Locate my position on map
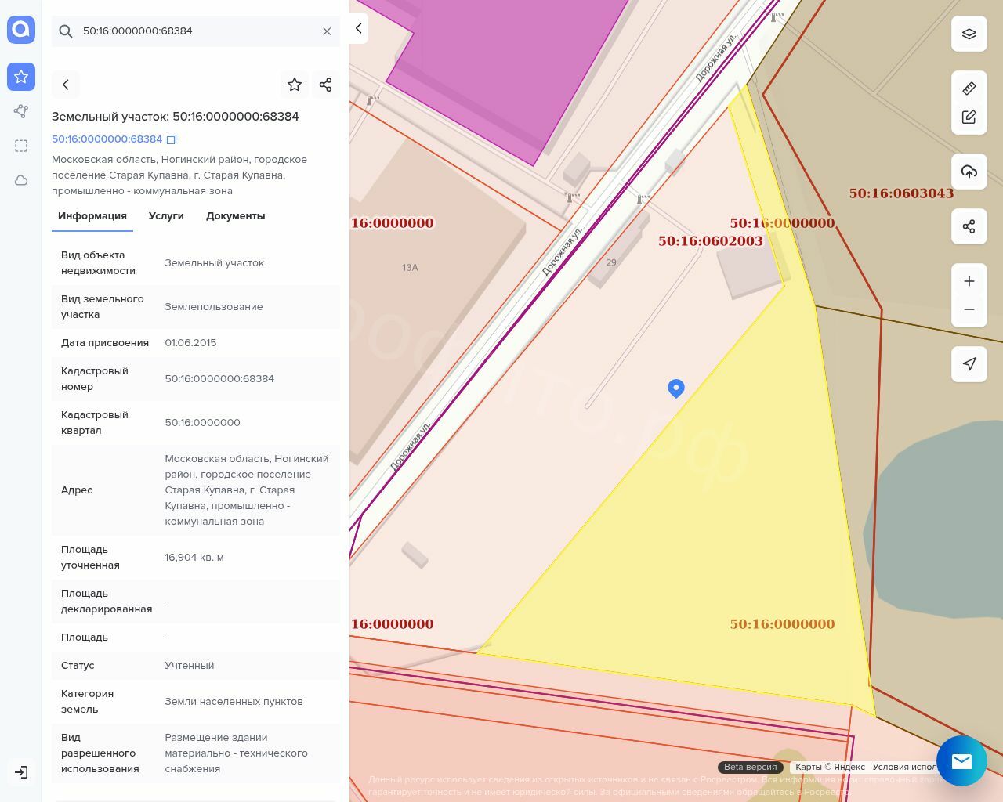Image resolution: width=1003 pixels, height=802 pixels. click(969, 364)
